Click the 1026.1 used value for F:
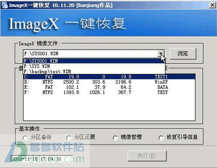The image size is (217, 168). pos(97,92)
